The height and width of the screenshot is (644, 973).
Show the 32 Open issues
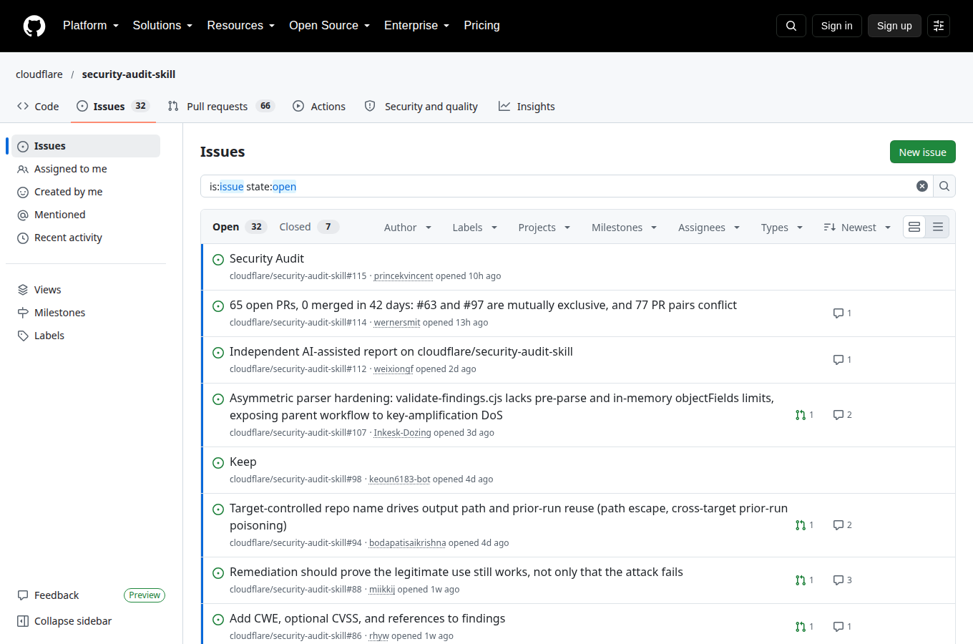239,227
